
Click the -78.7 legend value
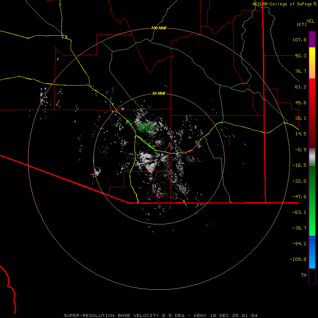click(299, 228)
